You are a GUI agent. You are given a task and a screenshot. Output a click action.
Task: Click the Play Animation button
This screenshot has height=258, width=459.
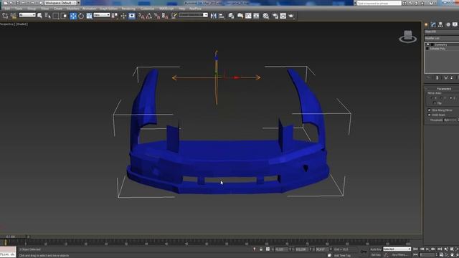[427, 249]
